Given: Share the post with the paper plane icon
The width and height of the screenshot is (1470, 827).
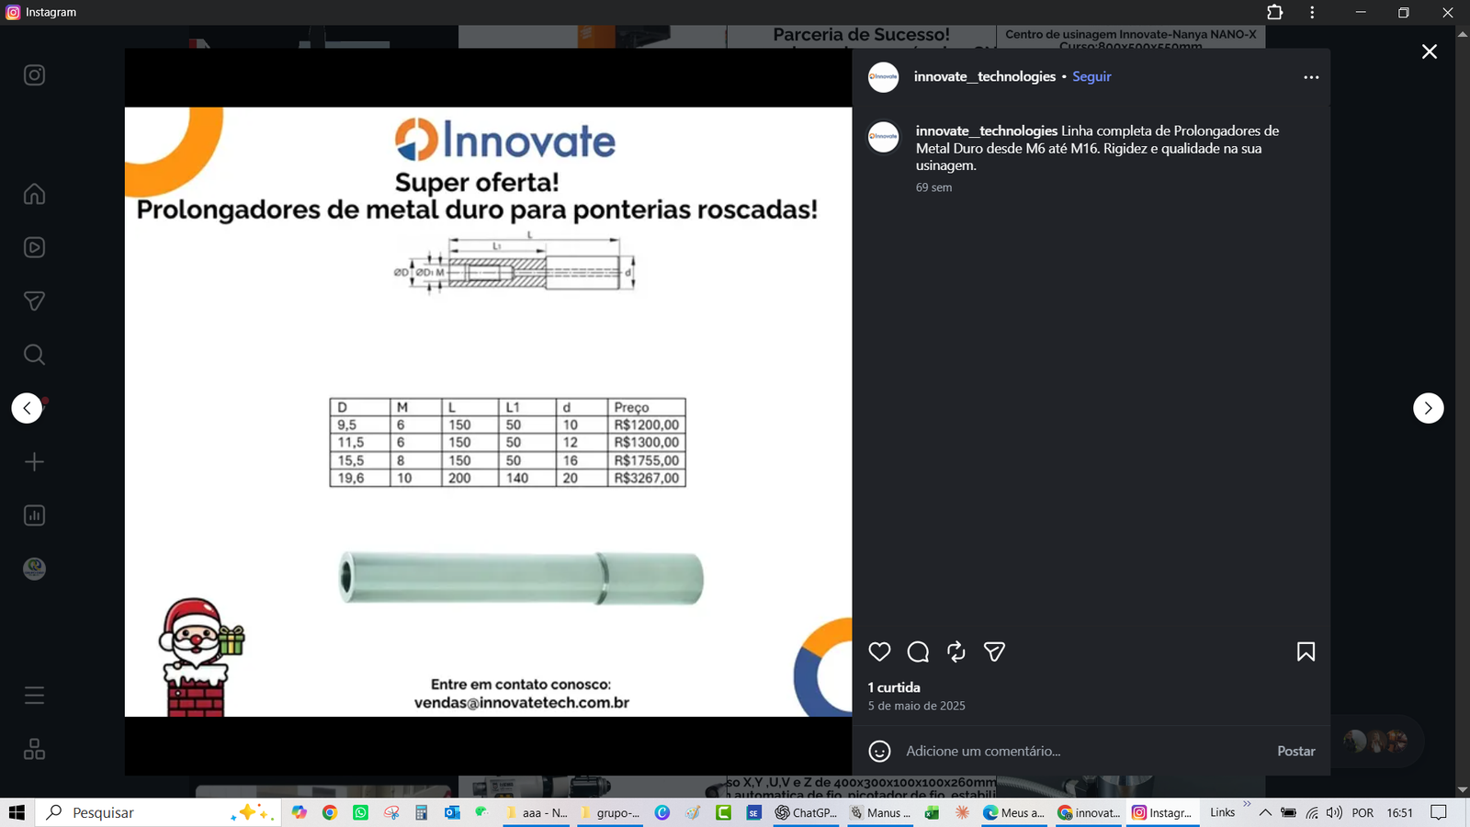Looking at the screenshot, I should [994, 651].
